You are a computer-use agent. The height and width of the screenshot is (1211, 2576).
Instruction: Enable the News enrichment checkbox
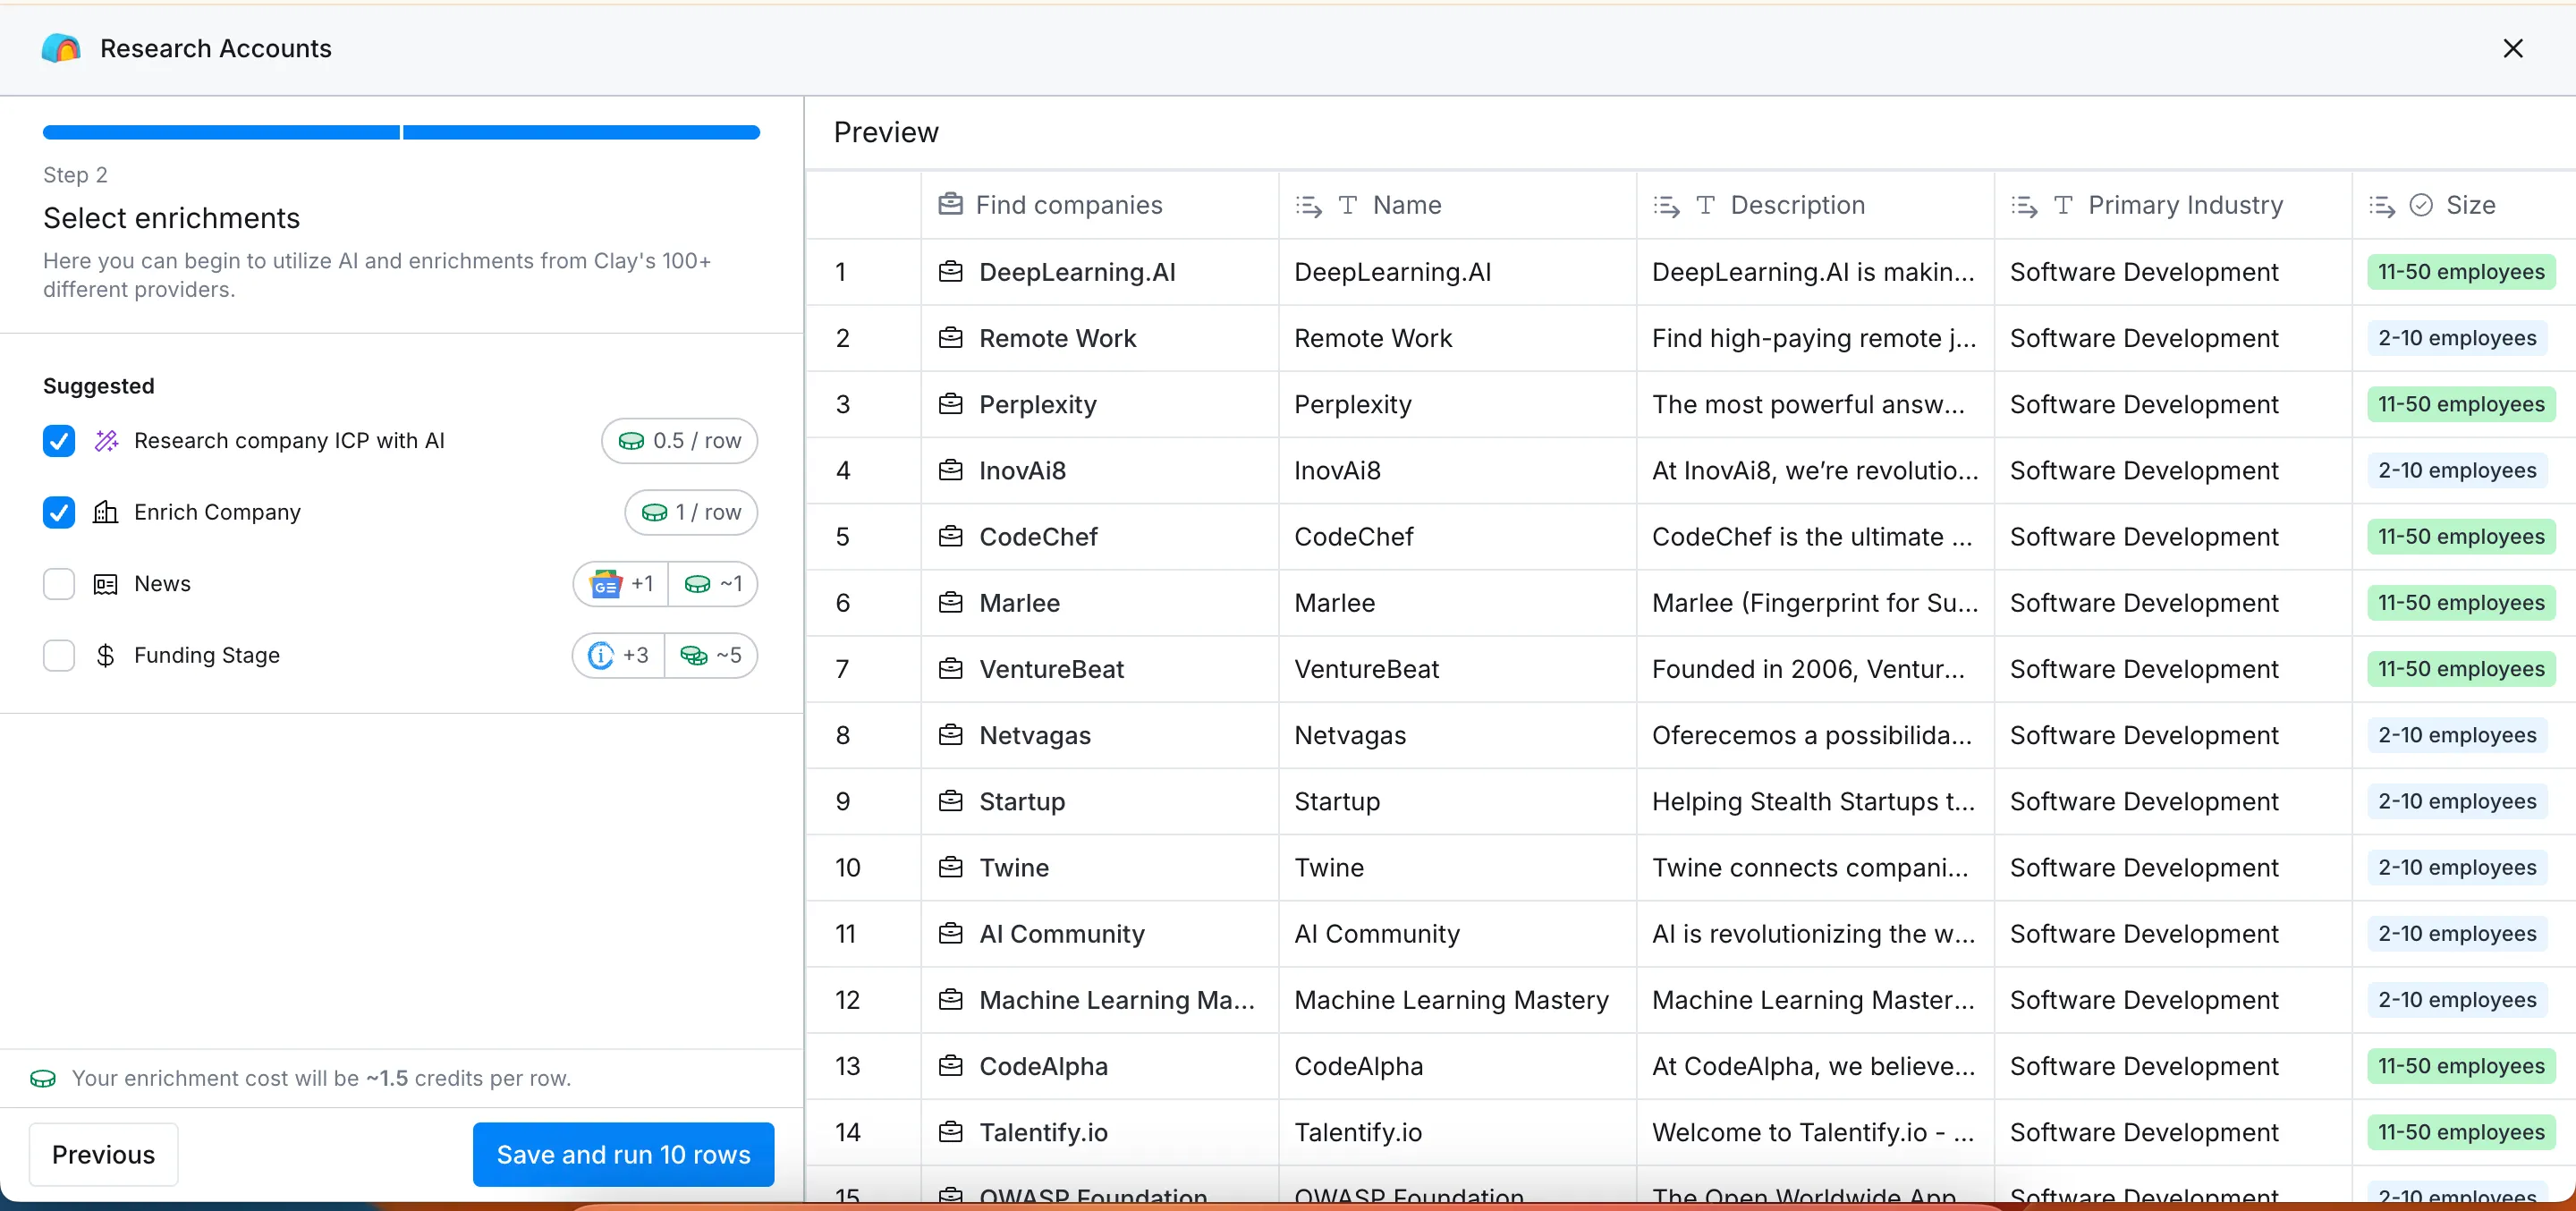59,584
